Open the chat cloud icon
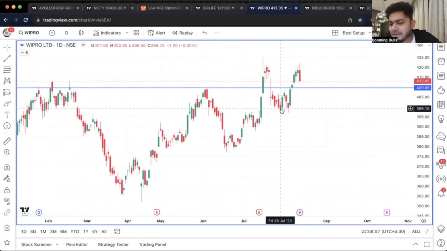Viewport: 447px width, 251px height. tap(441, 136)
